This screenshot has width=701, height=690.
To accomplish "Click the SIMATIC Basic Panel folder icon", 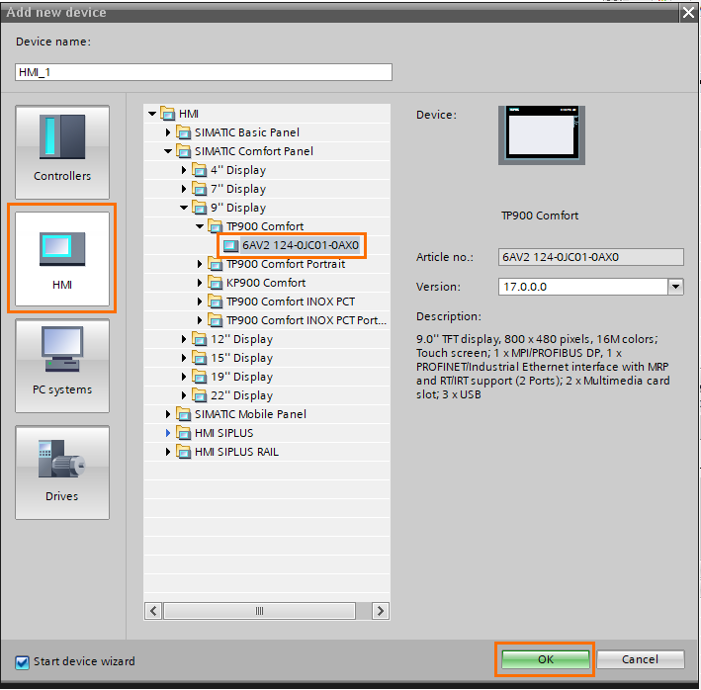I will click(x=183, y=132).
